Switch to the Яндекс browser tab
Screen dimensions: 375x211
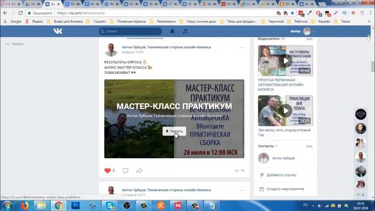[x=210, y=4]
